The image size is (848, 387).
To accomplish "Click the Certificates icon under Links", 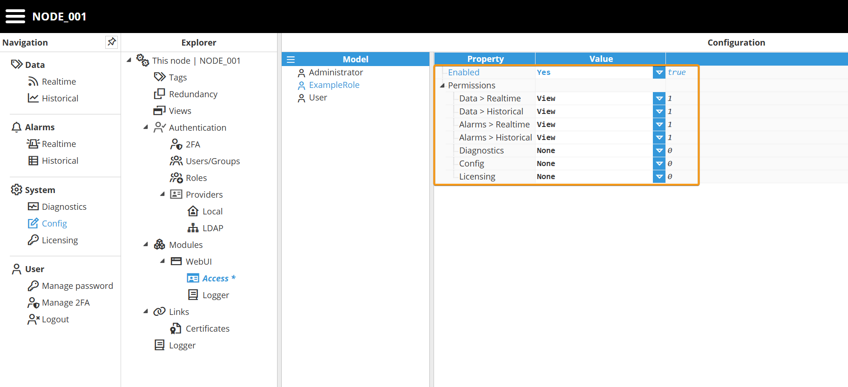I will pos(176,328).
